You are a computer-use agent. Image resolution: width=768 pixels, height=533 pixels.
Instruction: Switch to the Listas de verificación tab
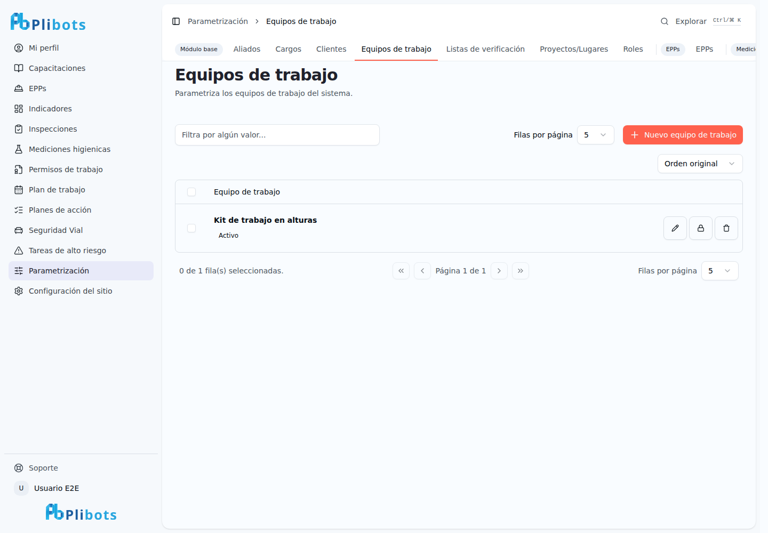point(485,49)
